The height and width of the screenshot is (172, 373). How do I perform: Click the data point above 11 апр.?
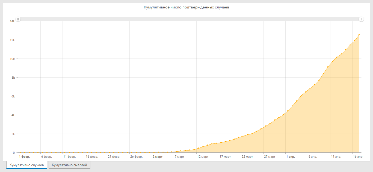pos(332,62)
